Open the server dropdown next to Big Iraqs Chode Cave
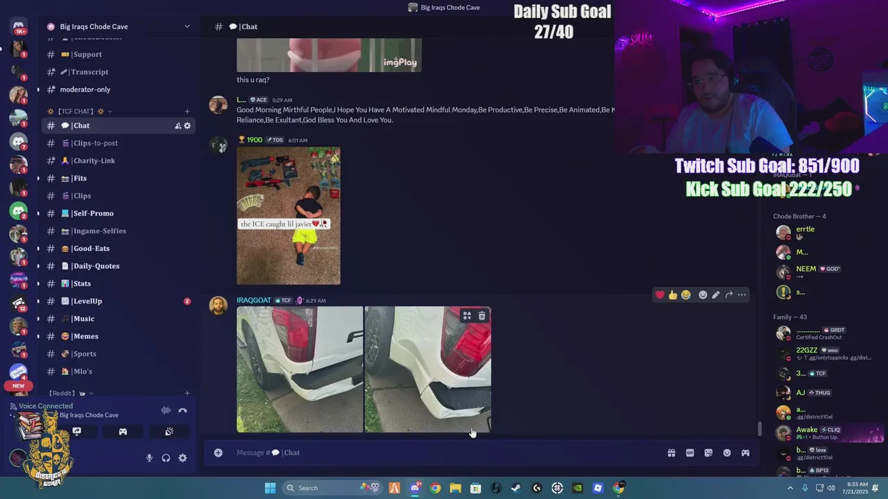888x499 pixels. (187, 26)
